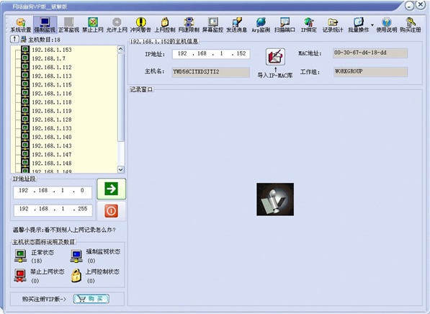Select host 192.168.1.128 in the list
430x314 pixels.
pos(52,120)
